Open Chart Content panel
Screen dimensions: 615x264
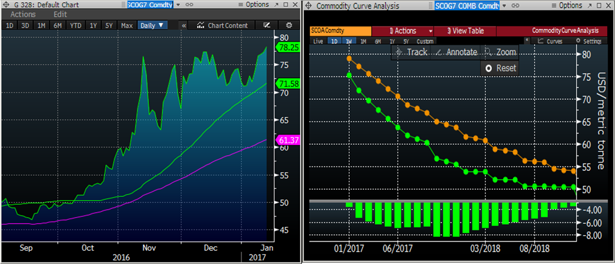(x=222, y=25)
